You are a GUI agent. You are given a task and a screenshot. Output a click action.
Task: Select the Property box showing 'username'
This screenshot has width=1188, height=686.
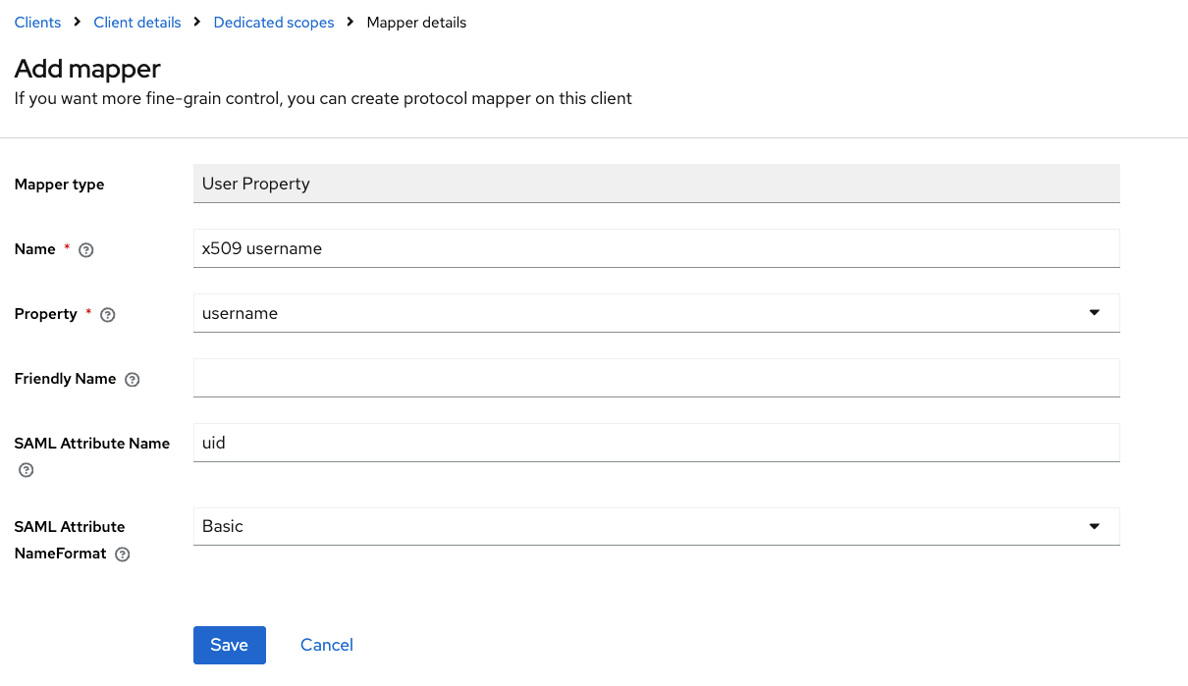(638, 313)
